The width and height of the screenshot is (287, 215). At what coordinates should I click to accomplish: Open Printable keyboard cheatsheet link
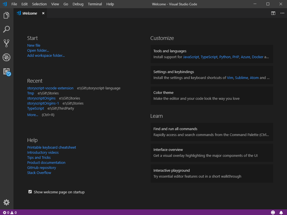coord(52,147)
